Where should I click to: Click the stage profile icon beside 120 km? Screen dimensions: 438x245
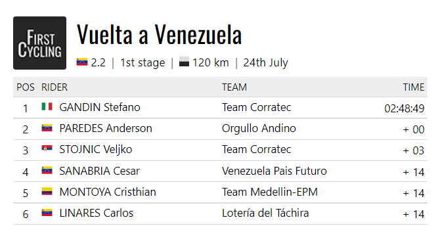[x=184, y=62]
